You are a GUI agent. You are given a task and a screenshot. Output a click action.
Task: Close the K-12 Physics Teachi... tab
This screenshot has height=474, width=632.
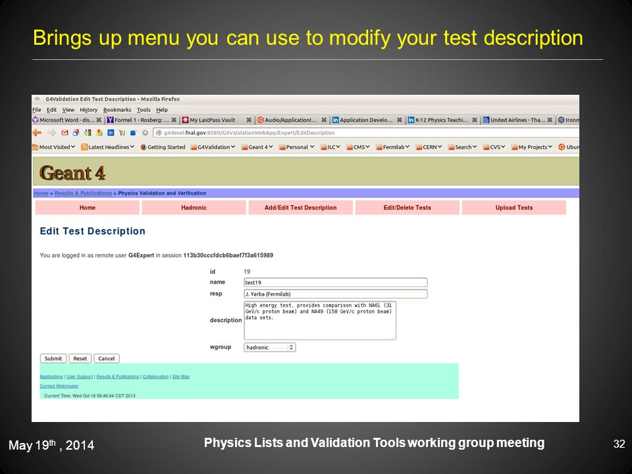[475, 120]
